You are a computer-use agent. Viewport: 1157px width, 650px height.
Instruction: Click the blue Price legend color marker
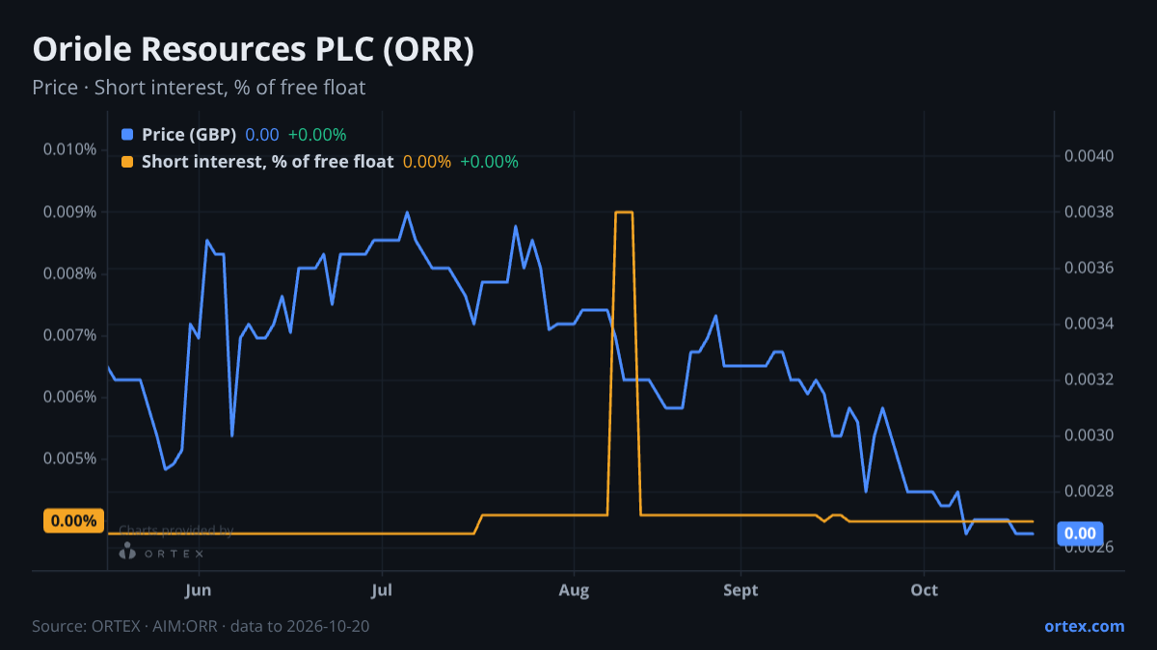tap(127, 135)
